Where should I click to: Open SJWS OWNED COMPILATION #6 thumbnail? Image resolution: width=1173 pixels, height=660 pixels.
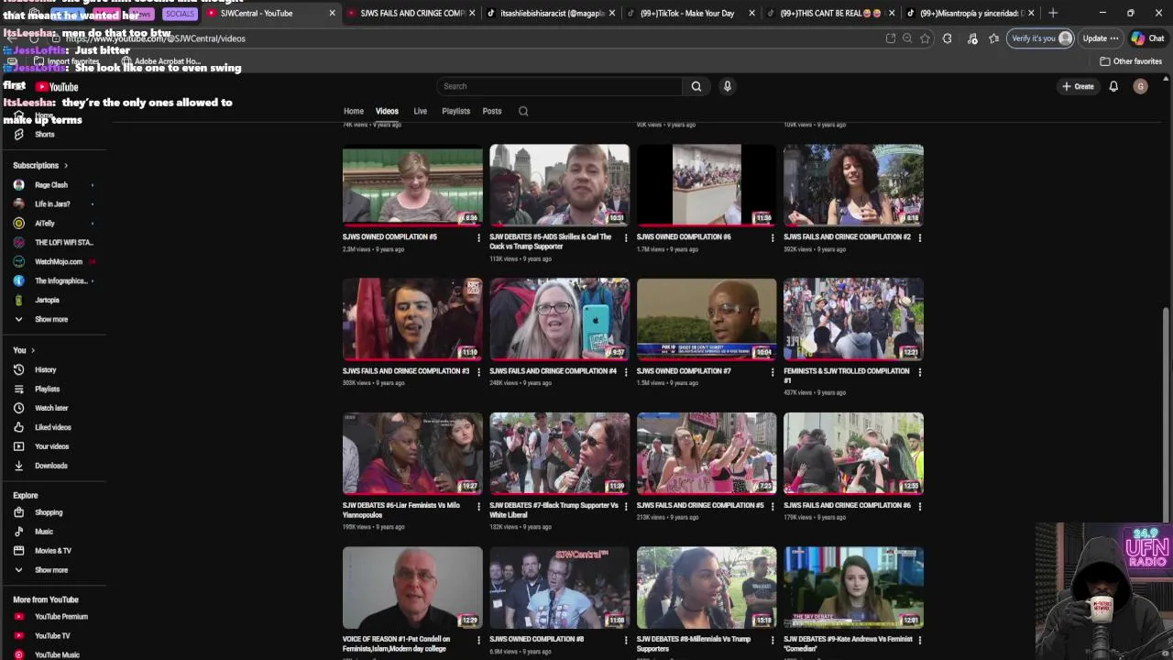707,185
